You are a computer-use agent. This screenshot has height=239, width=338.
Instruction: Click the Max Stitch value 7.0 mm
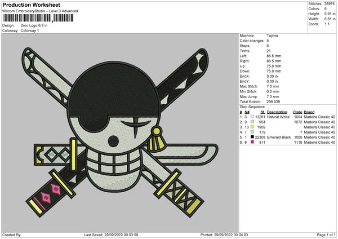tap(273, 86)
